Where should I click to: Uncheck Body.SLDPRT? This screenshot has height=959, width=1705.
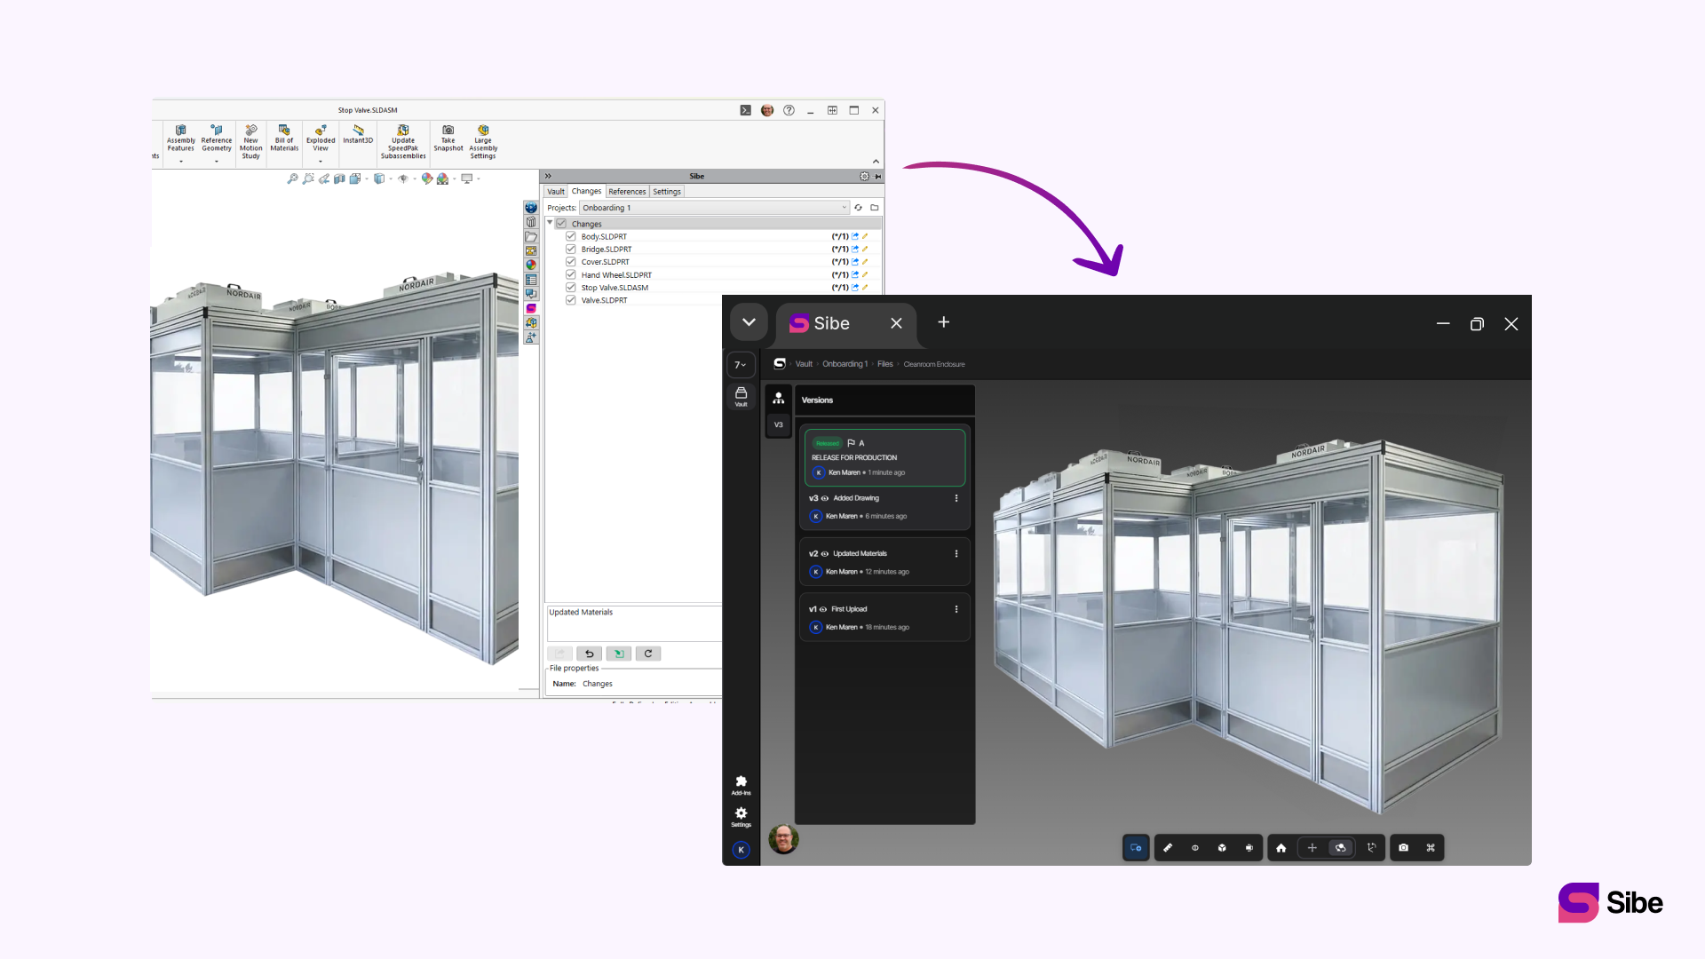click(571, 236)
